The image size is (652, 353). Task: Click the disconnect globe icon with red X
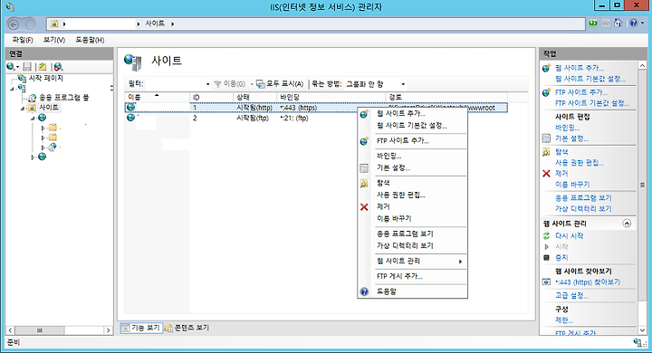click(x=58, y=66)
